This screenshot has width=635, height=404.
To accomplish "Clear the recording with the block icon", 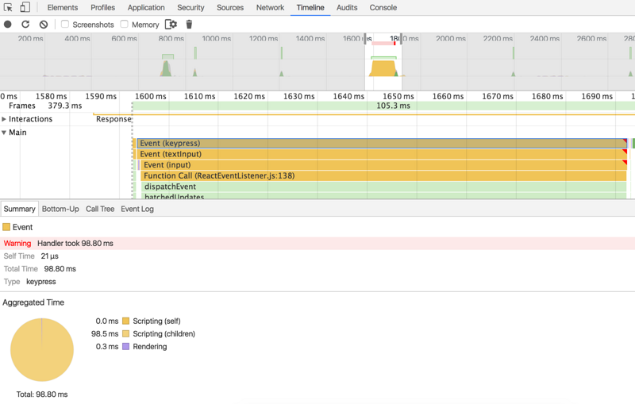I will click(44, 25).
